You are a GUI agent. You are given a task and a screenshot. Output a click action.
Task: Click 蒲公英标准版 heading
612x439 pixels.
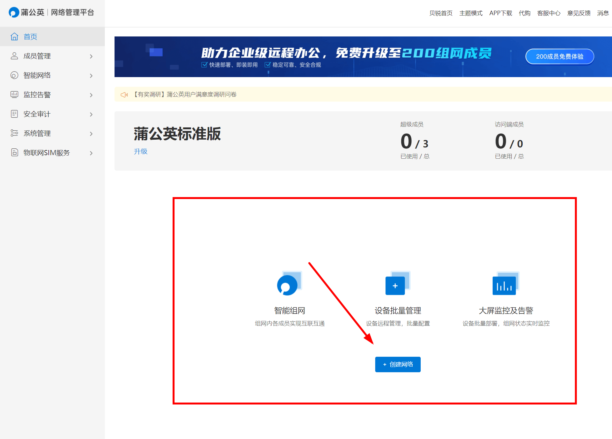tap(177, 134)
